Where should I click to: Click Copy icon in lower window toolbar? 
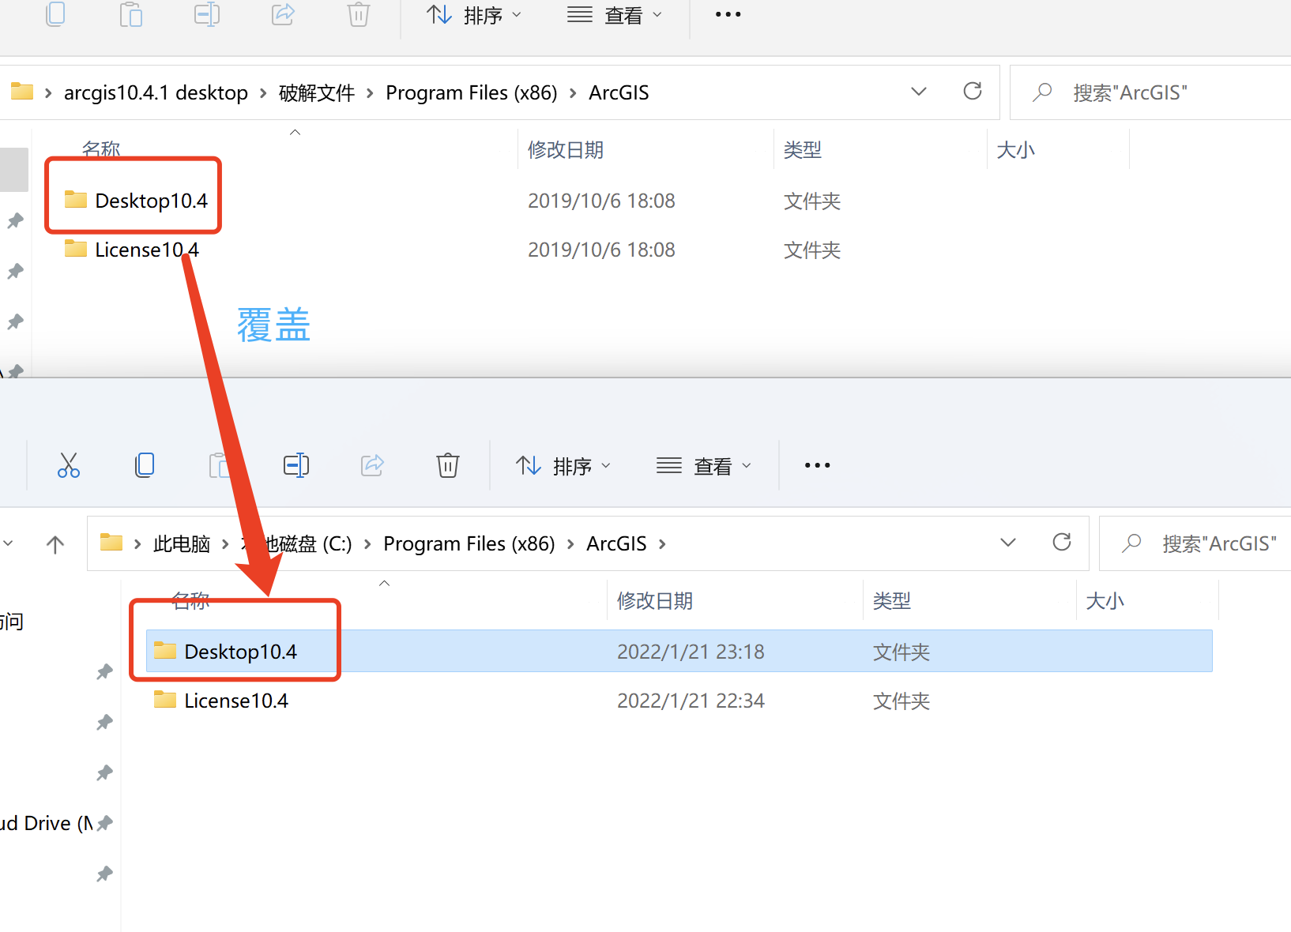tap(145, 465)
